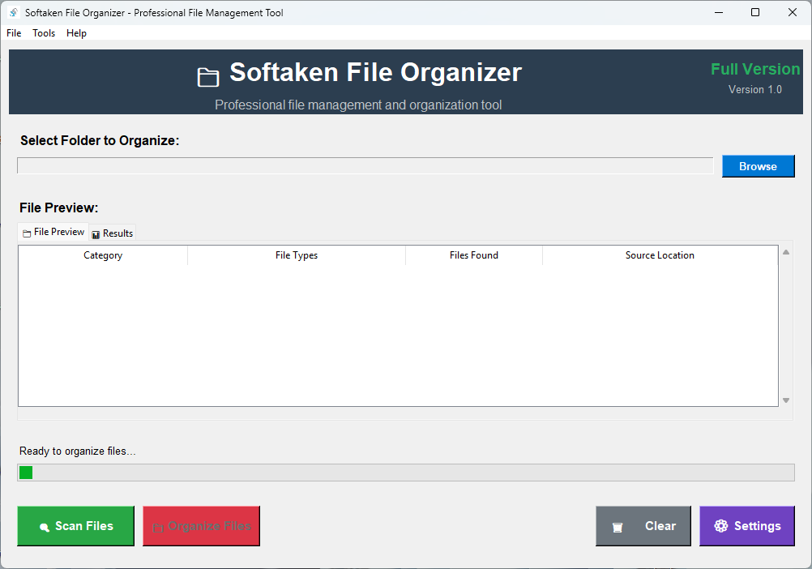Image resolution: width=812 pixels, height=569 pixels.
Task: Click the magnifier icon on Scan Files
Action: tap(45, 527)
